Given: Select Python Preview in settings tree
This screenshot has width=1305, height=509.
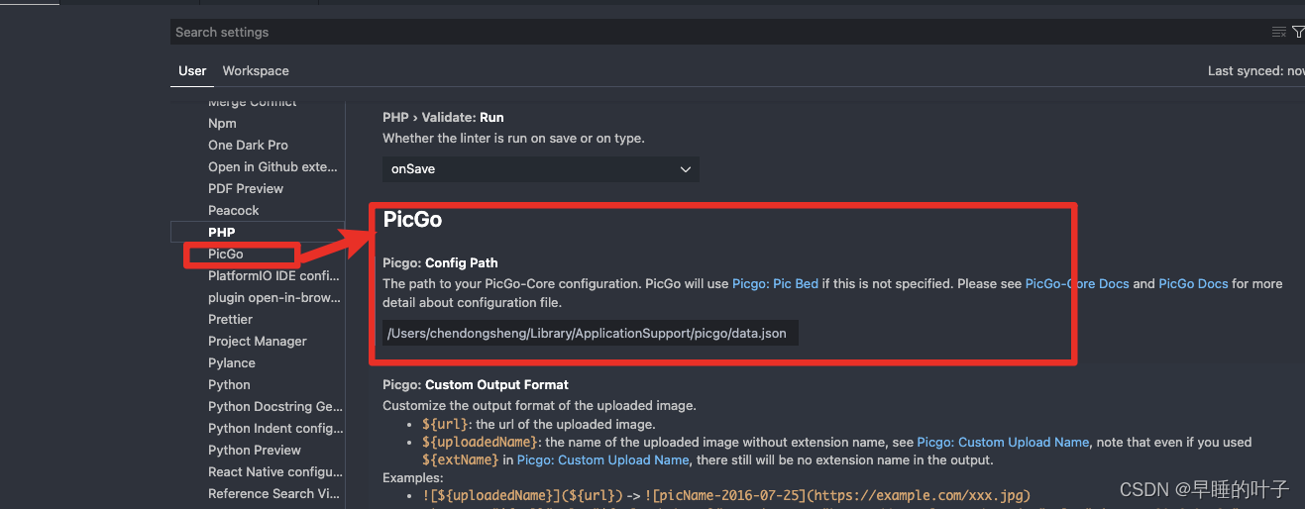Looking at the screenshot, I should 255,451.
